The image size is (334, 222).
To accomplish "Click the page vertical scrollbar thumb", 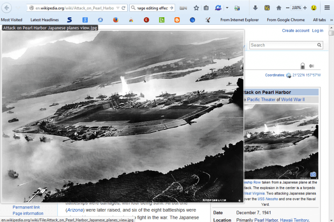I will 331,33.
